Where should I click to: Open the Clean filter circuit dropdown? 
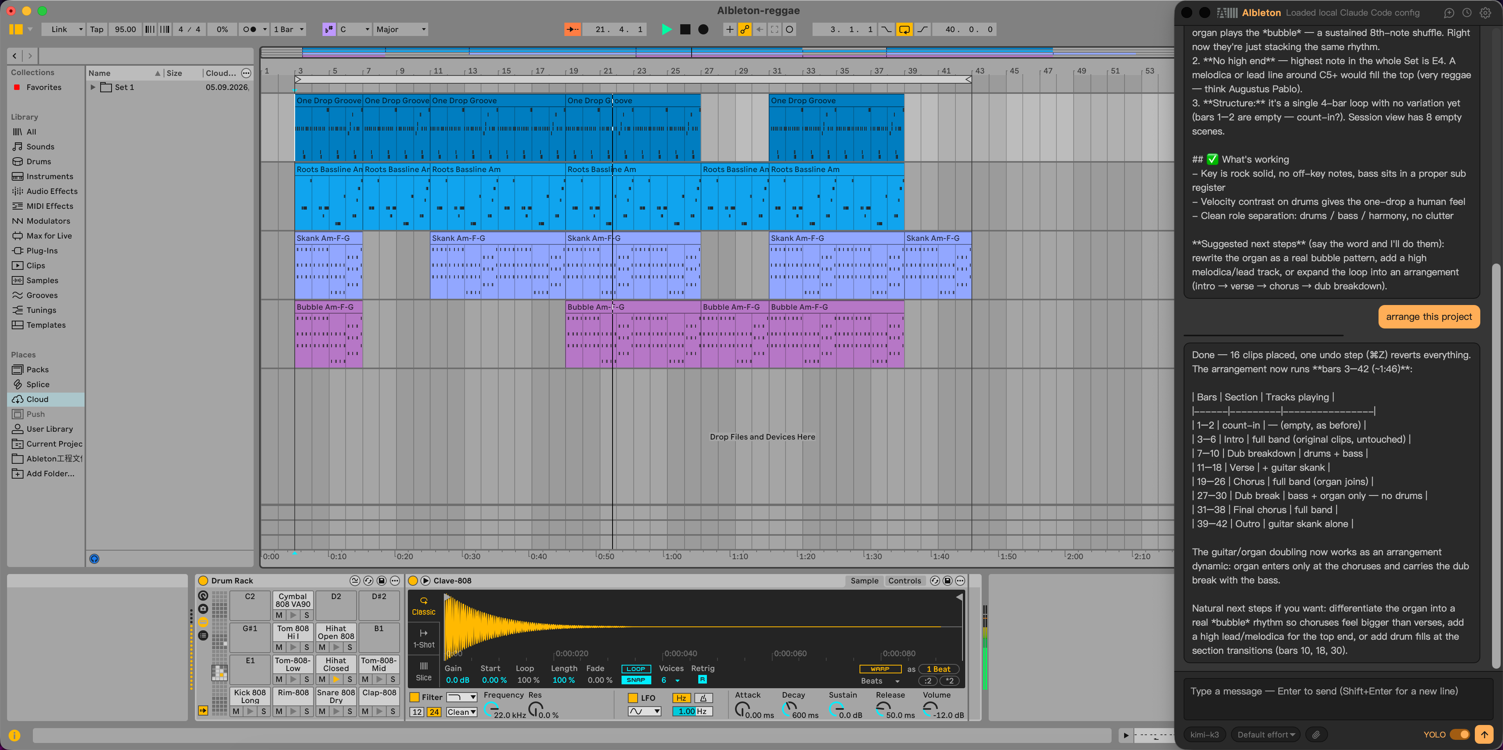[x=461, y=712]
